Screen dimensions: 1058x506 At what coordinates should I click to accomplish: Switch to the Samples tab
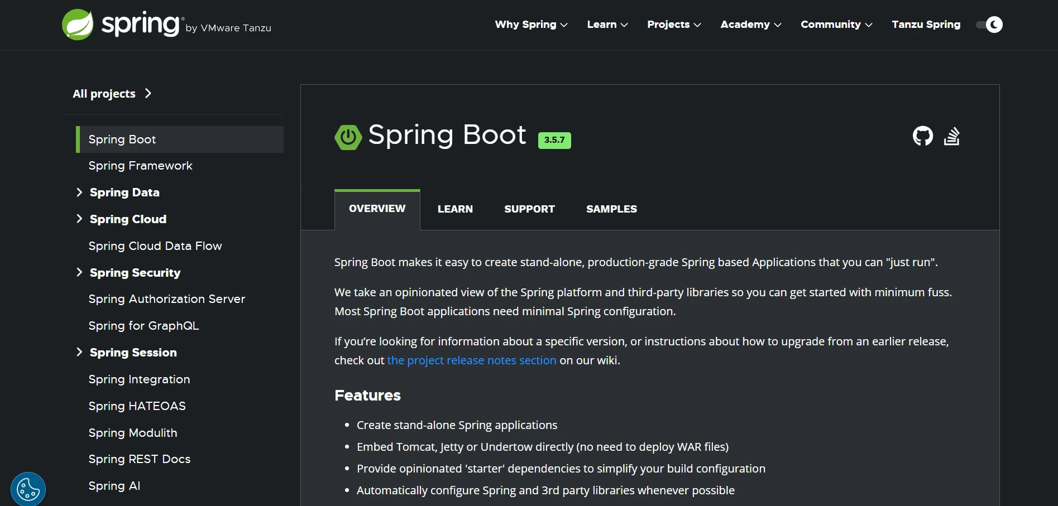click(611, 209)
